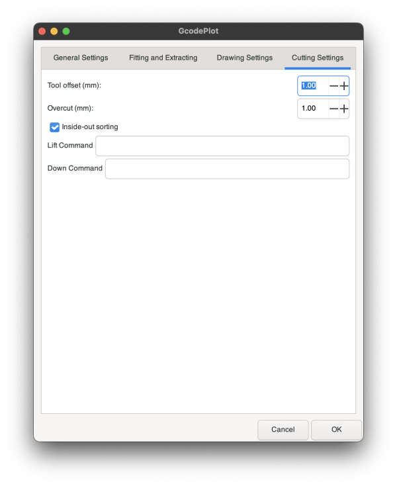
Task: Increase Overcut value with plus button
Action: (x=344, y=109)
